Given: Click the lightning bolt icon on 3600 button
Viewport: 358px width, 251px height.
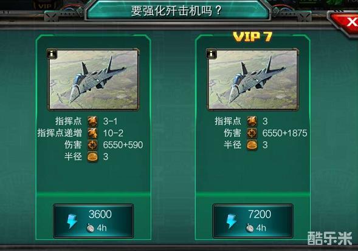Looking at the screenshot, I should [72, 221].
